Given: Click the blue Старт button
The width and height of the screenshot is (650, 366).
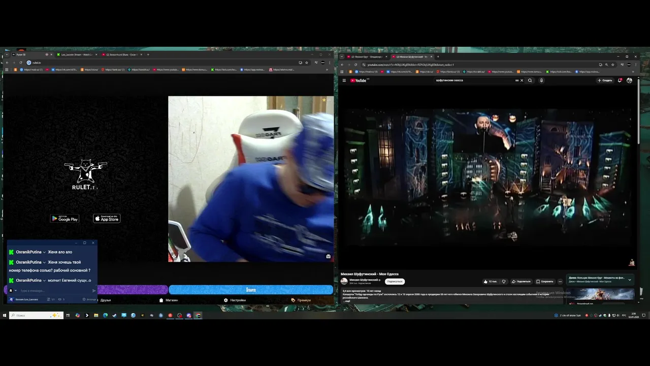Looking at the screenshot, I should click(251, 290).
